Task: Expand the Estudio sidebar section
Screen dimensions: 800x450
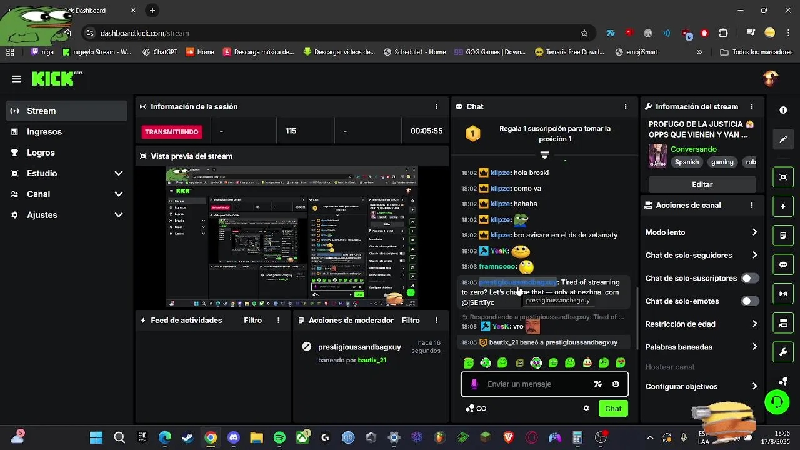Action: [x=67, y=173]
